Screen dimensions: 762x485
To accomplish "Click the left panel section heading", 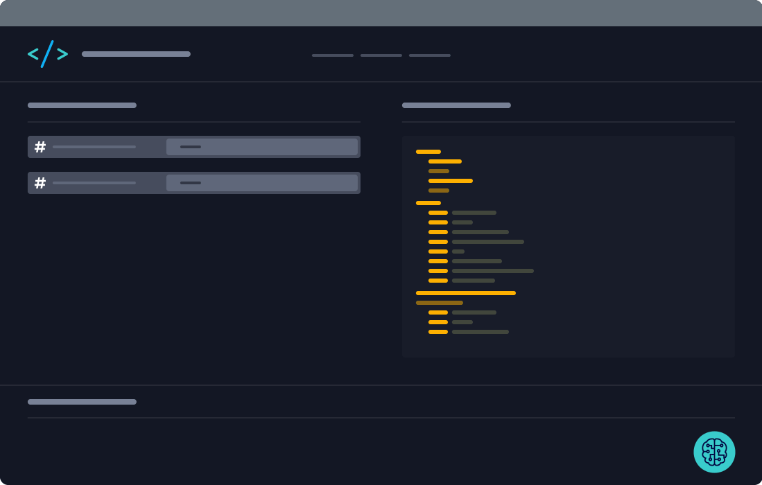I will (x=82, y=105).
